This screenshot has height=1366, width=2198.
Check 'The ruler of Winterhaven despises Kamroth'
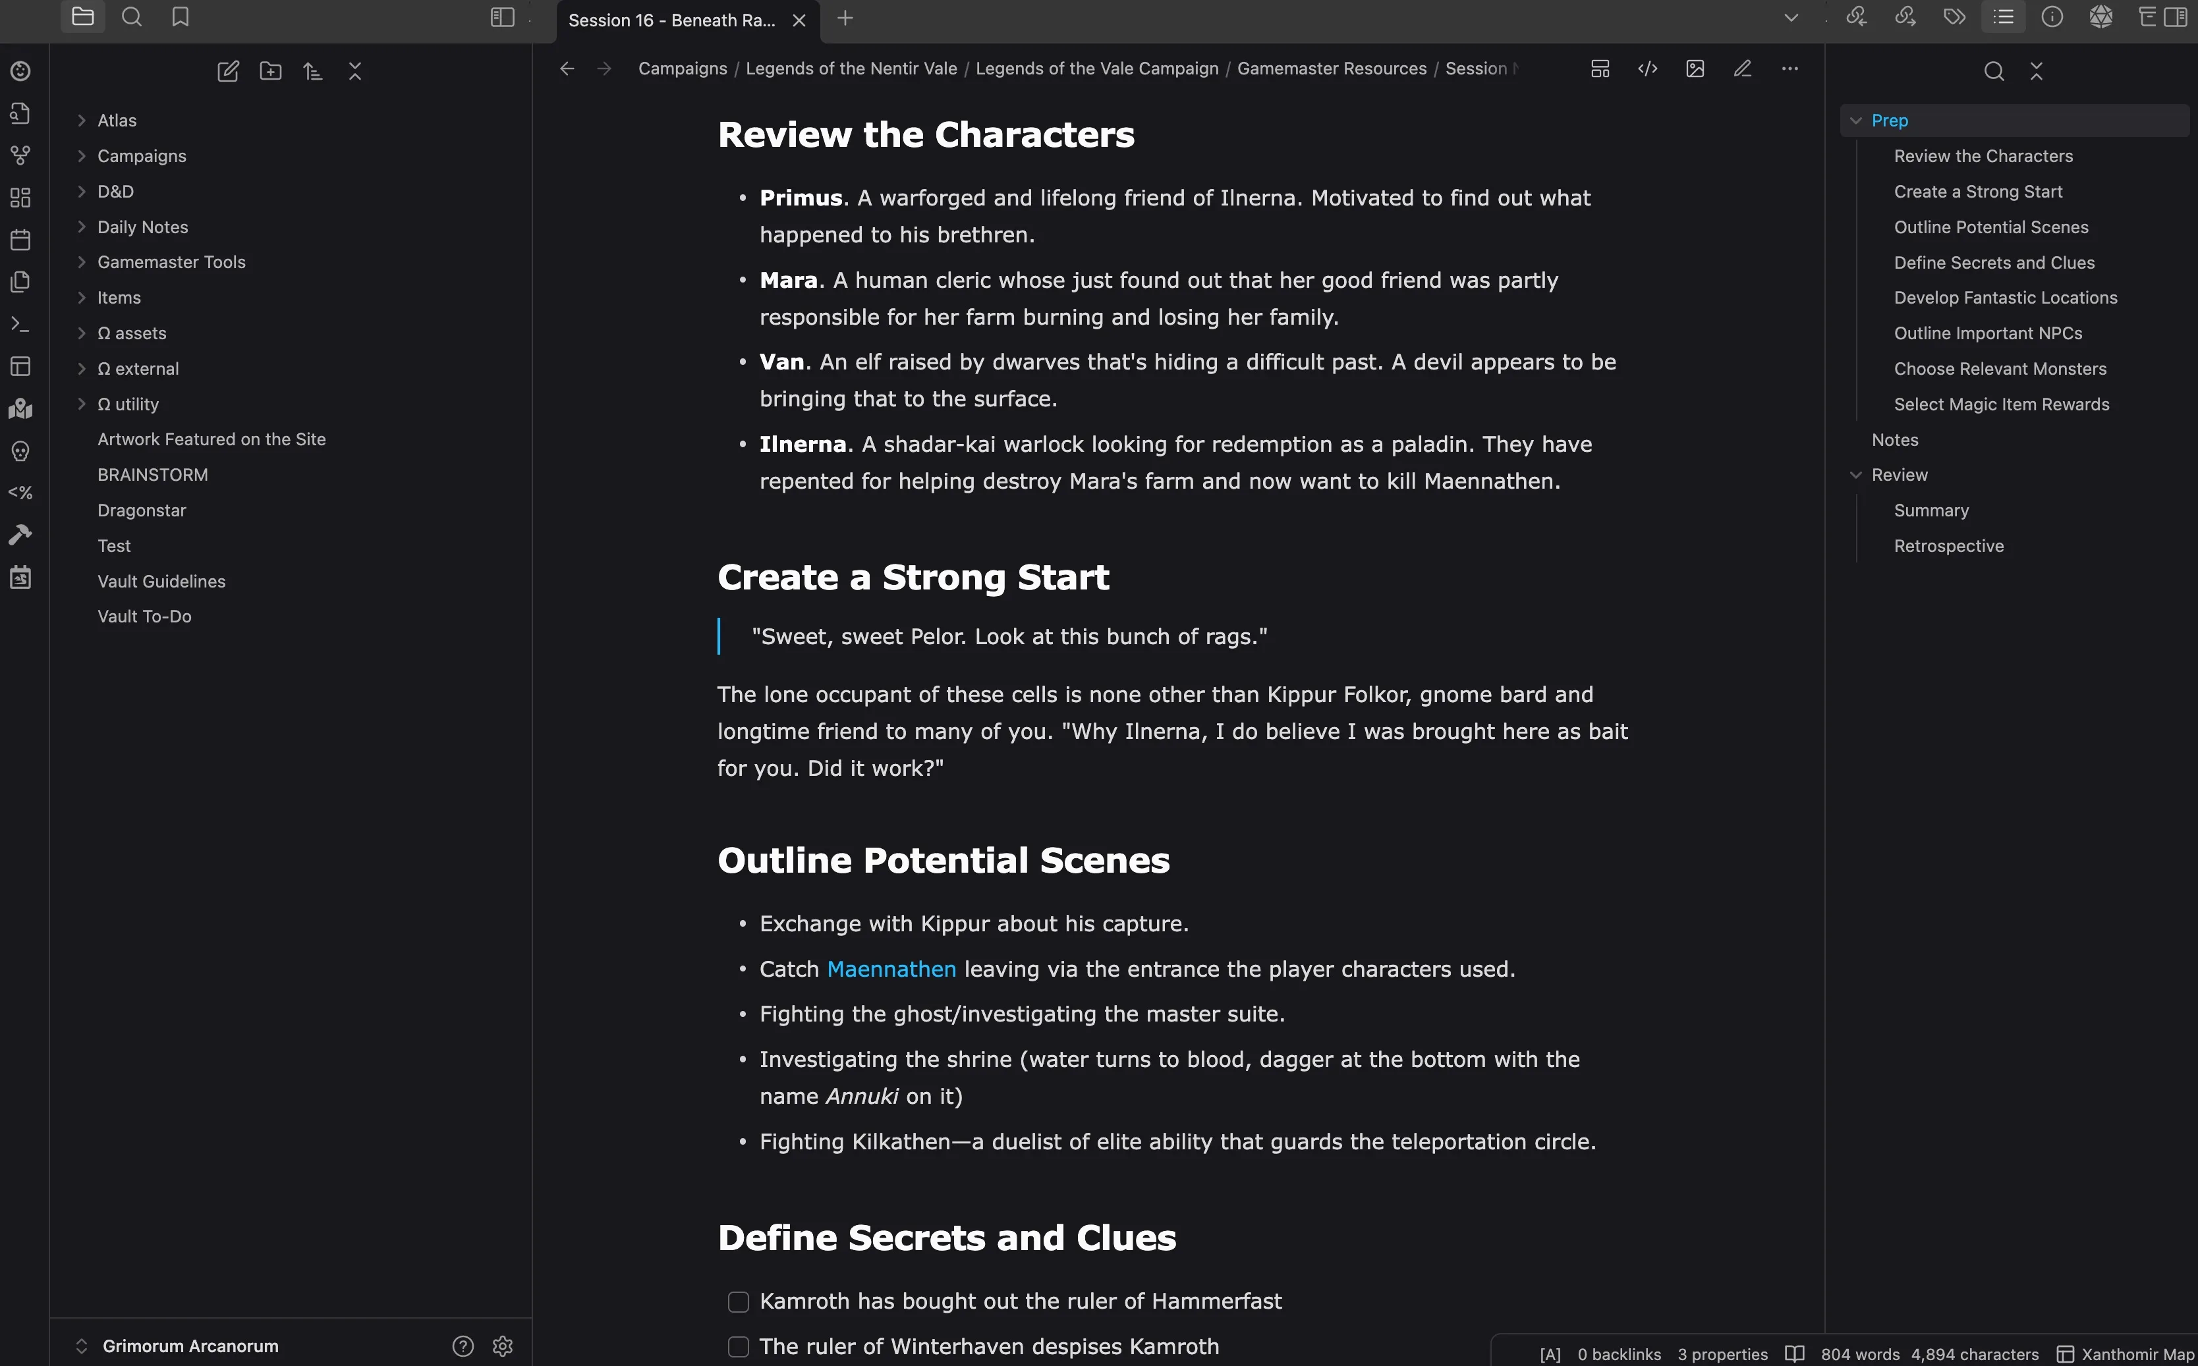[x=739, y=1346]
